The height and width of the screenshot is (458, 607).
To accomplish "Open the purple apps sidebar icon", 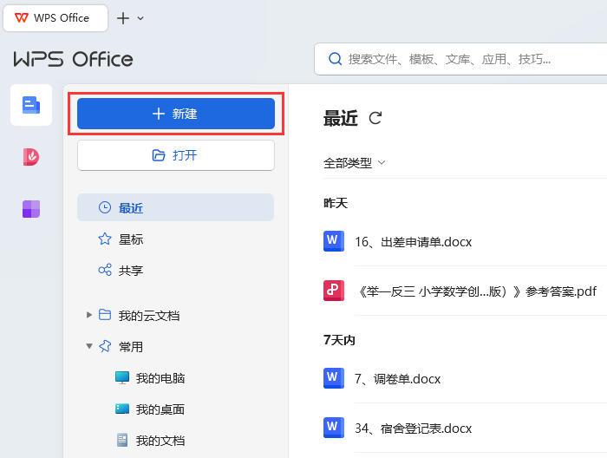I will pos(31,209).
